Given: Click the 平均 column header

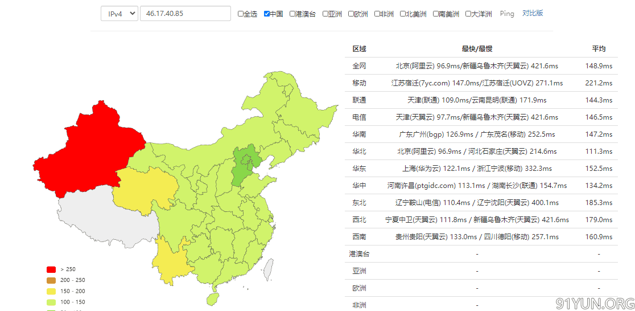Looking at the screenshot, I should [x=599, y=49].
